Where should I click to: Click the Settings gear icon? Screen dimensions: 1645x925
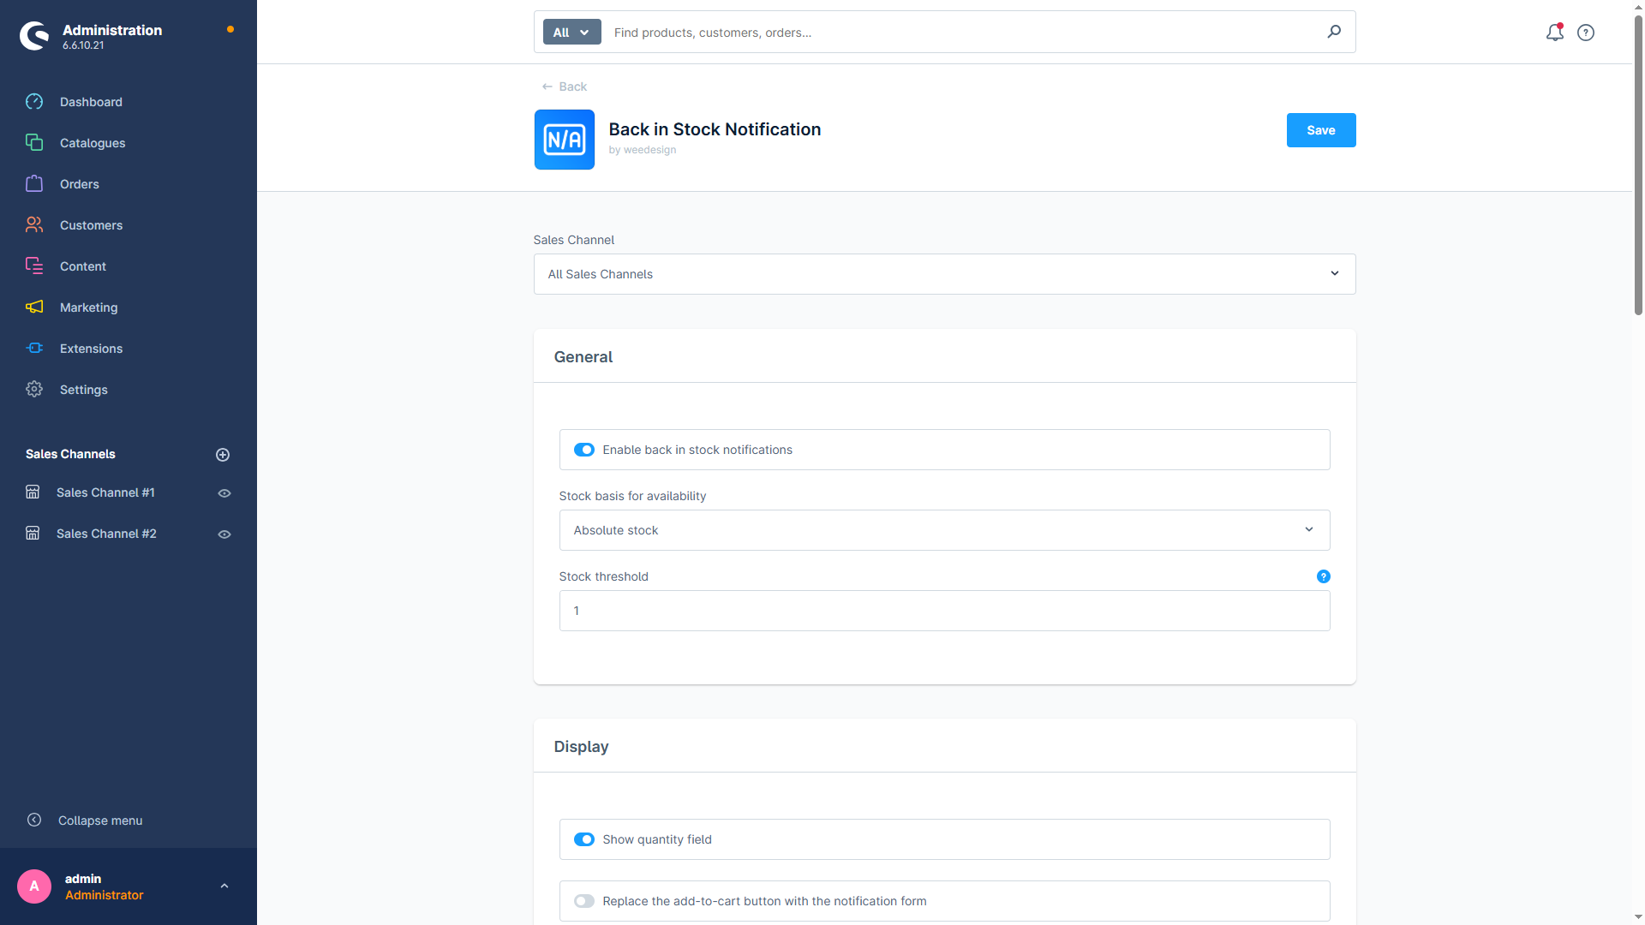(x=34, y=390)
